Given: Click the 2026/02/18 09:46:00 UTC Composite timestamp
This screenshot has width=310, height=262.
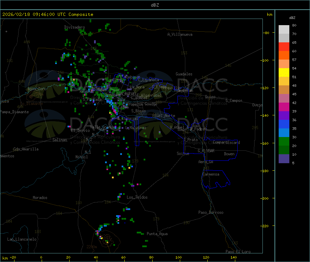Looking at the screenshot, I should tap(48, 14).
